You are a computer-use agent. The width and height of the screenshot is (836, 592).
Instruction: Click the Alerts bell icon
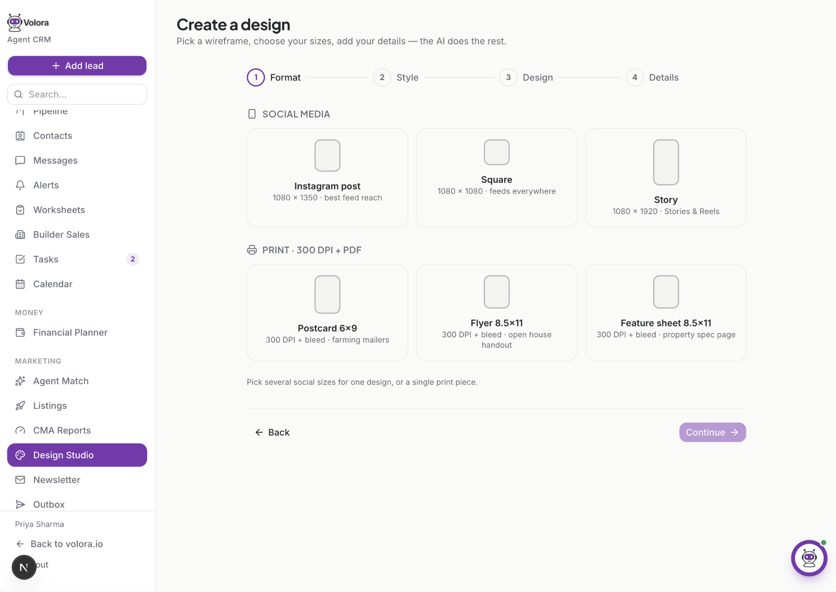20,185
